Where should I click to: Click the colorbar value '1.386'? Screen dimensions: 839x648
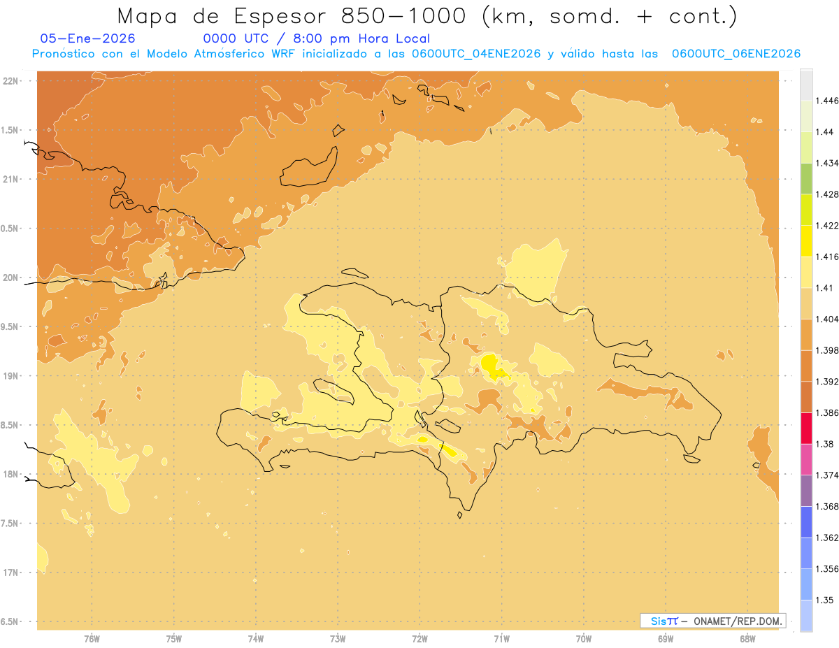[x=828, y=413]
